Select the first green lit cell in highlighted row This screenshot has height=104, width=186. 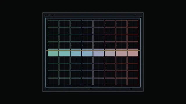pos(53,53)
